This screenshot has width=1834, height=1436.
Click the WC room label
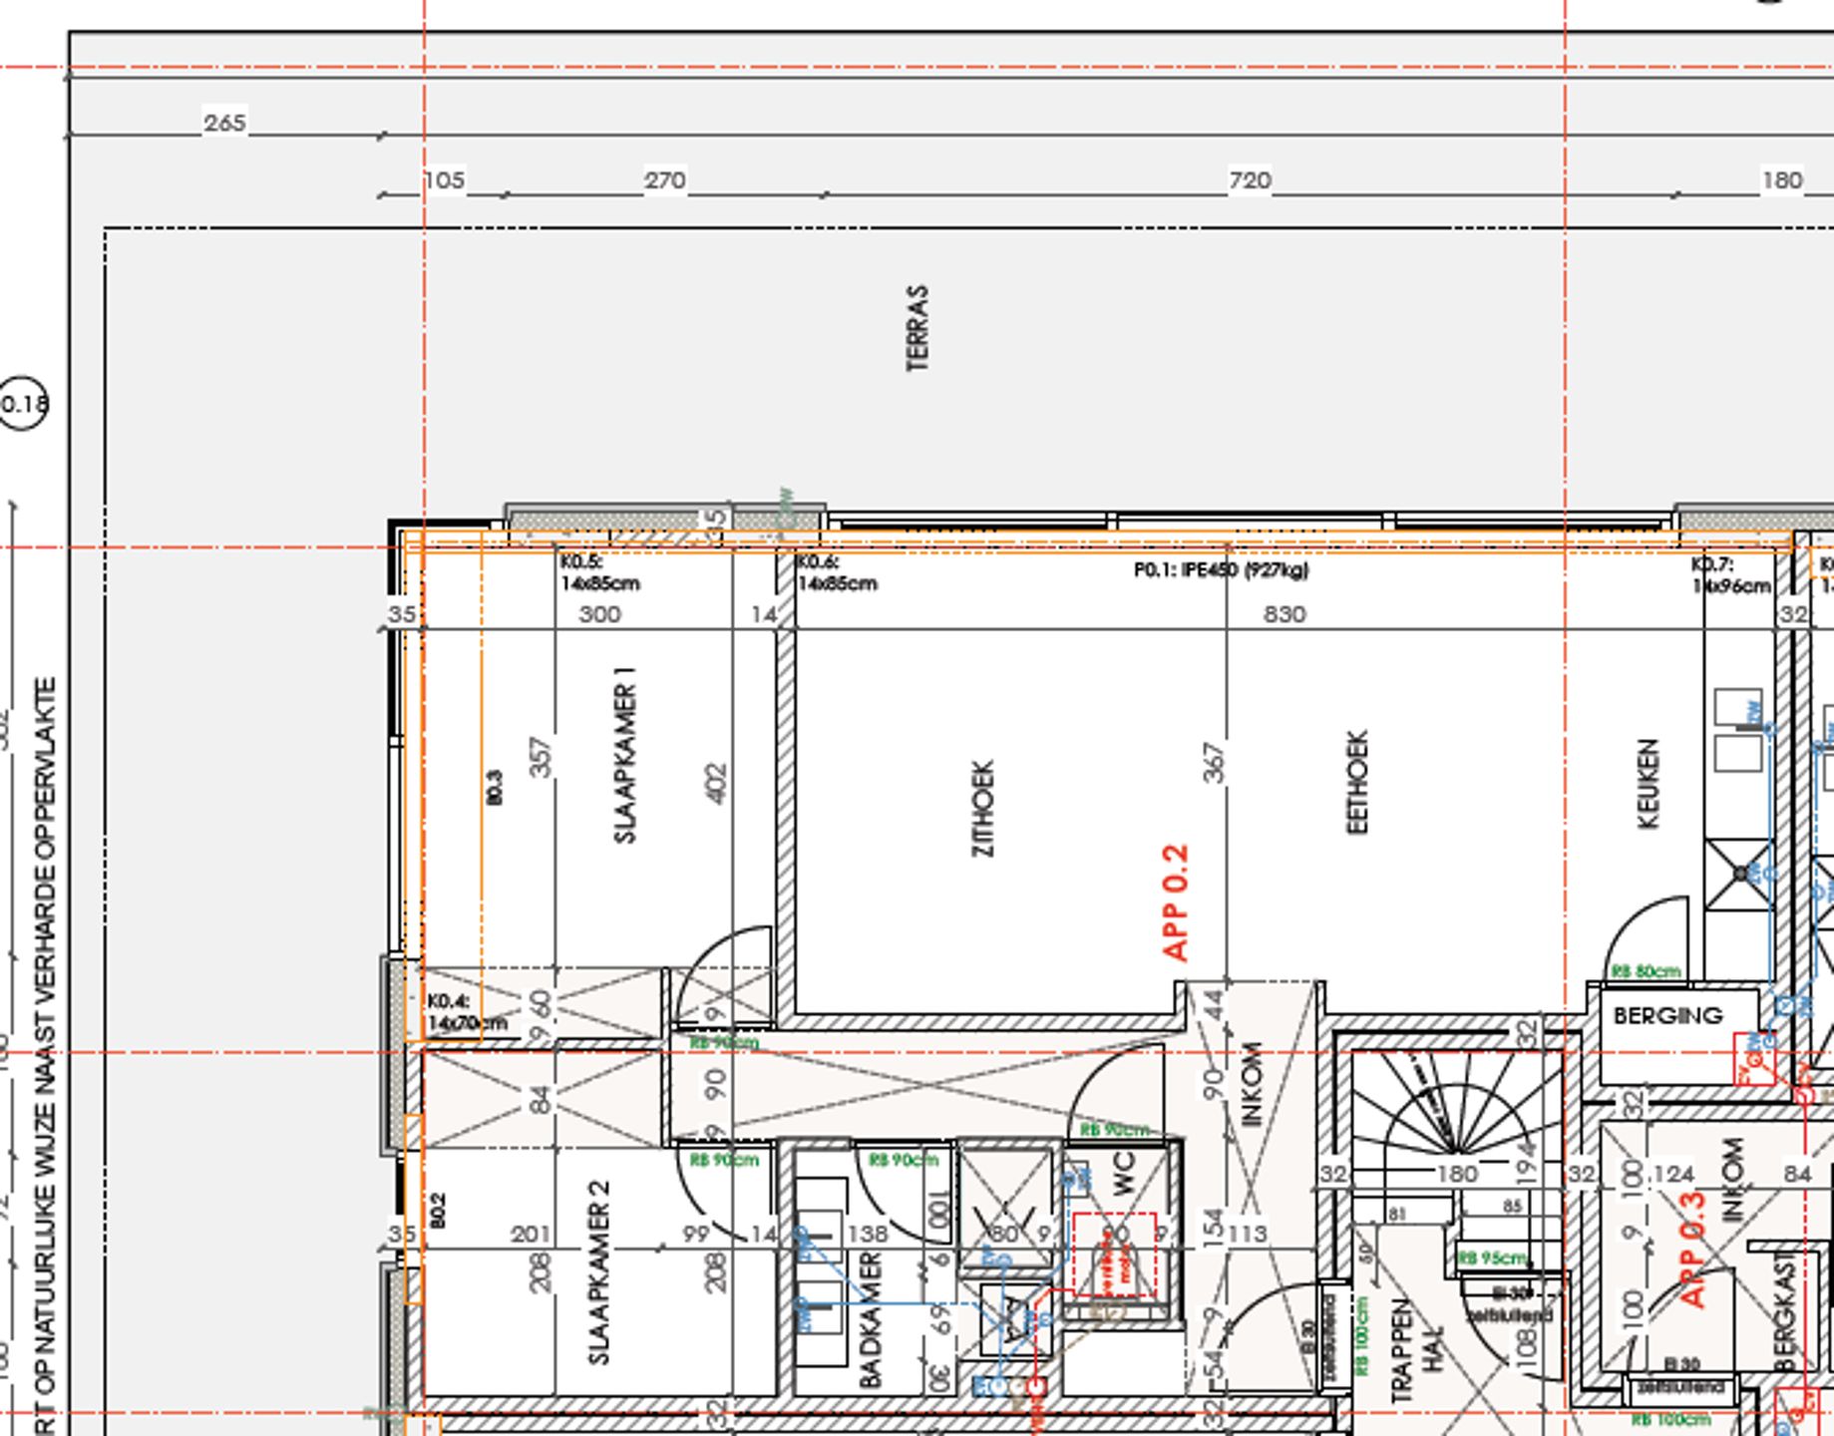(1123, 1174)
